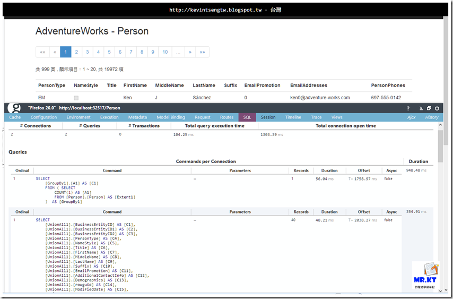Go to page 8
This screenshot has height=299, width=453.
(142, 52)
